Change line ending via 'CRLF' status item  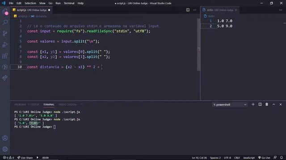pos(237,158)
